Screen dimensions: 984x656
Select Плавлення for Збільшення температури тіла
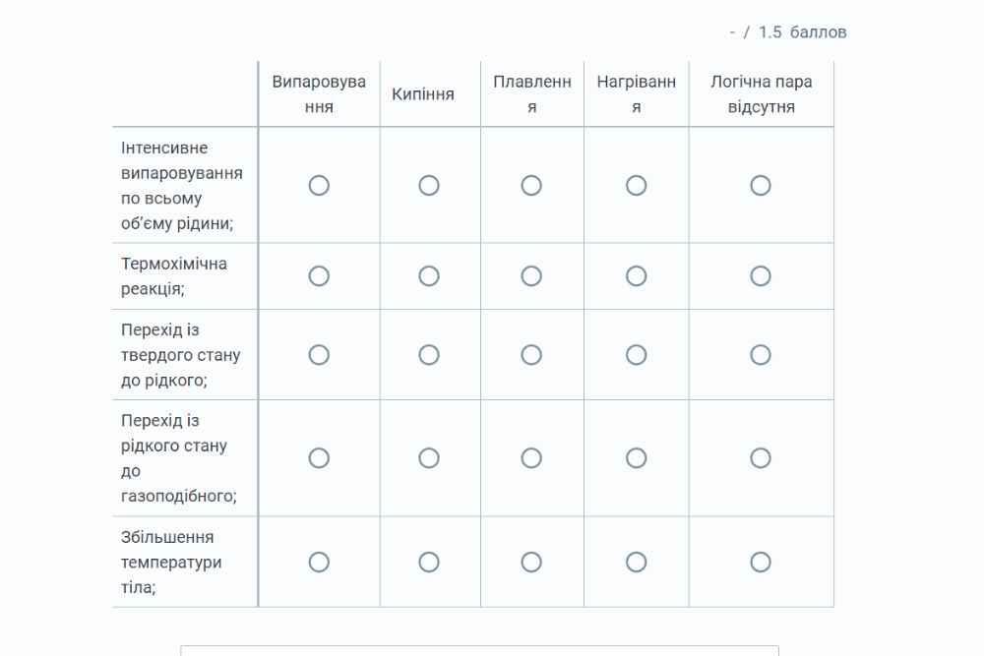[531, 562]
